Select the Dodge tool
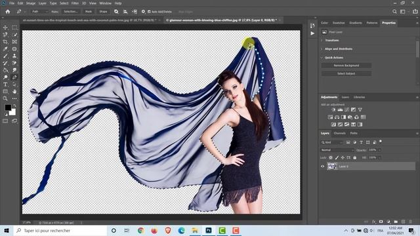420x236 pixels. point(5,77)
